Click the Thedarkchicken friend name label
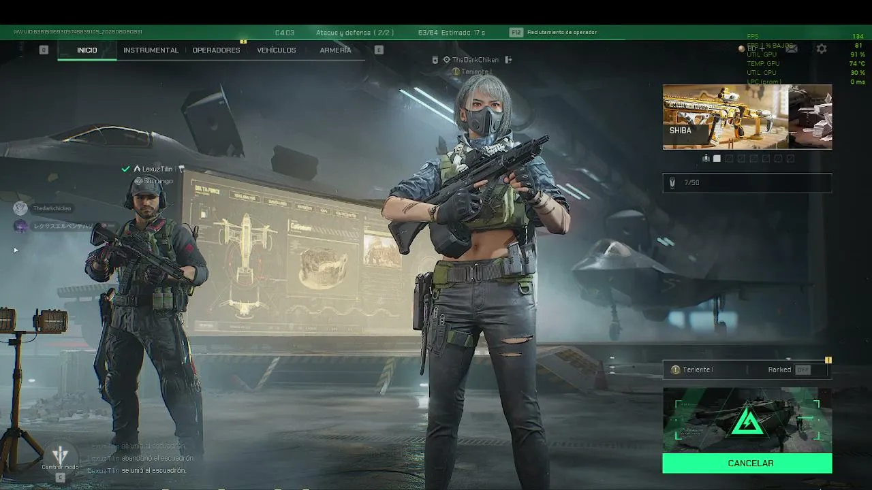The height and width of the screenshot is (490, 872). coord(52,208)
